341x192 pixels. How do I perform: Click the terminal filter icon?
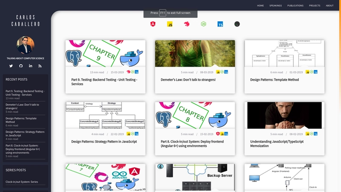237,24
